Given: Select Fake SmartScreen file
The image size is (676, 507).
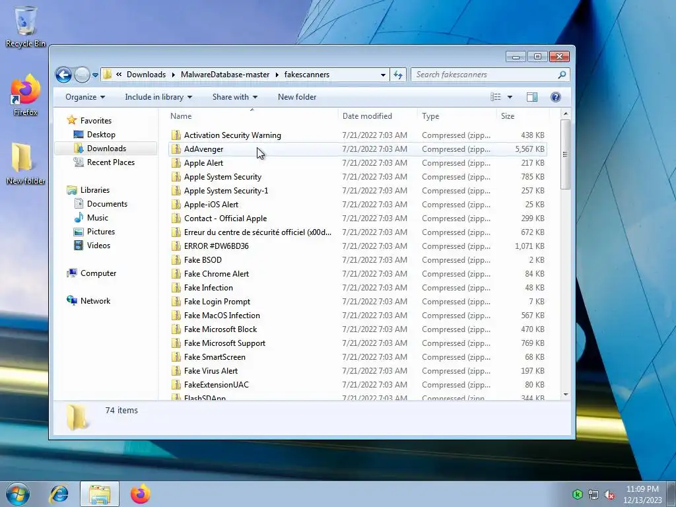Looking at the screenshot, I should click(x=358, y=357).
